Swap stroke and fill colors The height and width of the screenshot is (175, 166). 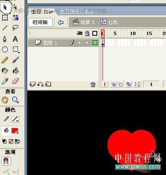point(17,141)
